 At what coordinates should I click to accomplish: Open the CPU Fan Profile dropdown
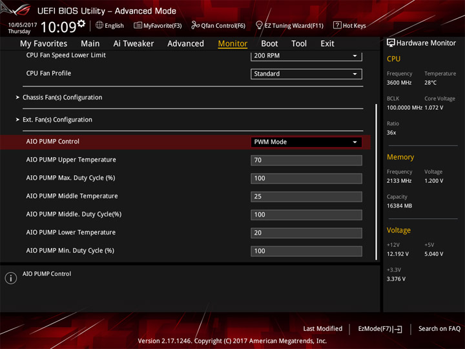[x=306, y=74]
